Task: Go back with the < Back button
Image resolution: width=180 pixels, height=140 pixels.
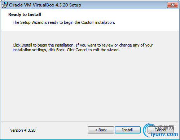Action: 101,130
